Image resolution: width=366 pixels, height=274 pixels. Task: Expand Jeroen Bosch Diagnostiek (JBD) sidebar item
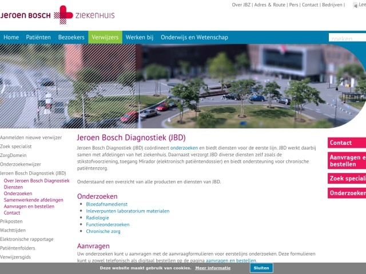(33, 173)
